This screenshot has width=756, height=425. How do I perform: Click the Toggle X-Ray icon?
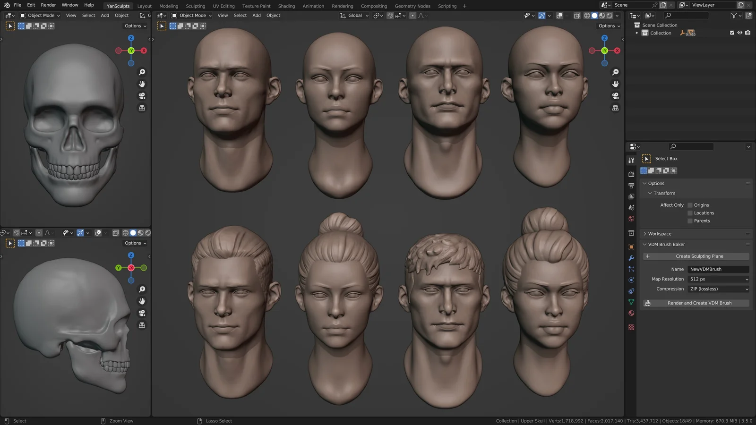(x=576, y=15)
